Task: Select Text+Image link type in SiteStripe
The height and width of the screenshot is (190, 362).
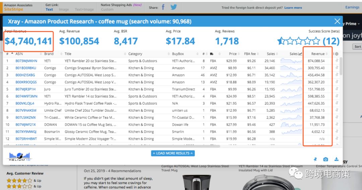Action: 84,9
